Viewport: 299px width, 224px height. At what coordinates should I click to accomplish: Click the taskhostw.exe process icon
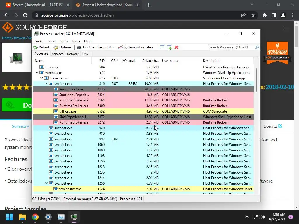click(56, 189)
